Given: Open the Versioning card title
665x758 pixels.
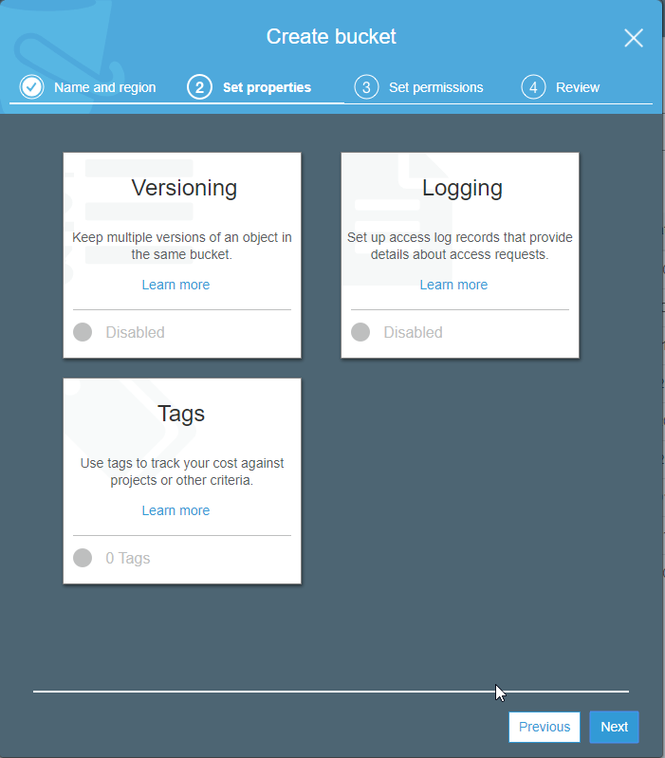Looking at the screenshot, I should [x=184, y=188].
